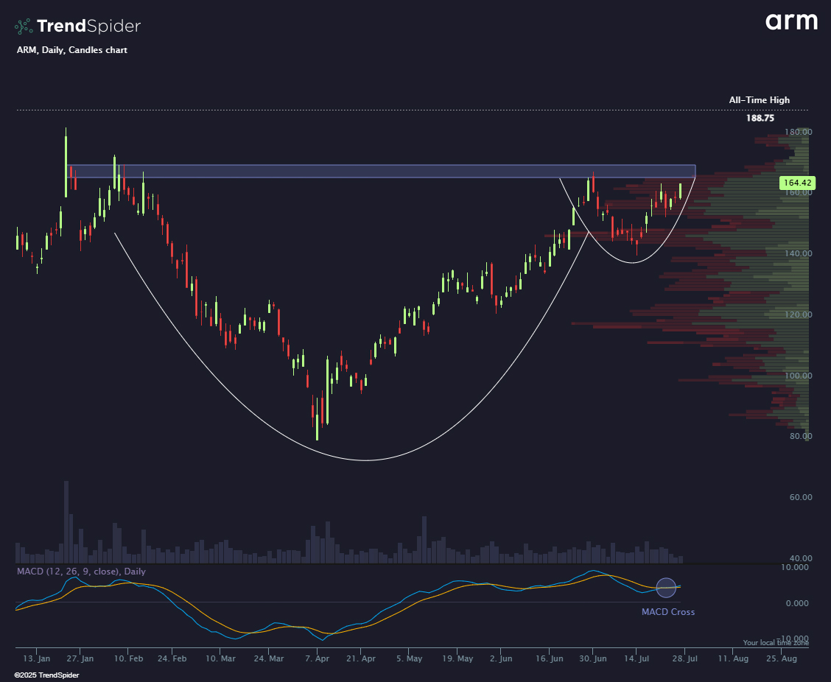Screen dimensions: 831x682
Task: Click the MACD Cross circle marker
Action: pos(666,587)
